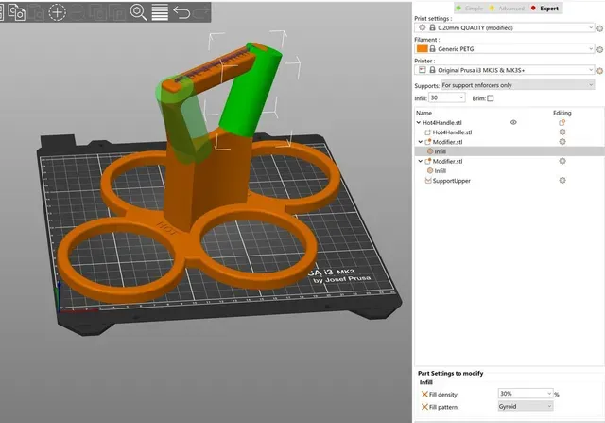Click the Split to objects toolbar icon

coord(98,12)
